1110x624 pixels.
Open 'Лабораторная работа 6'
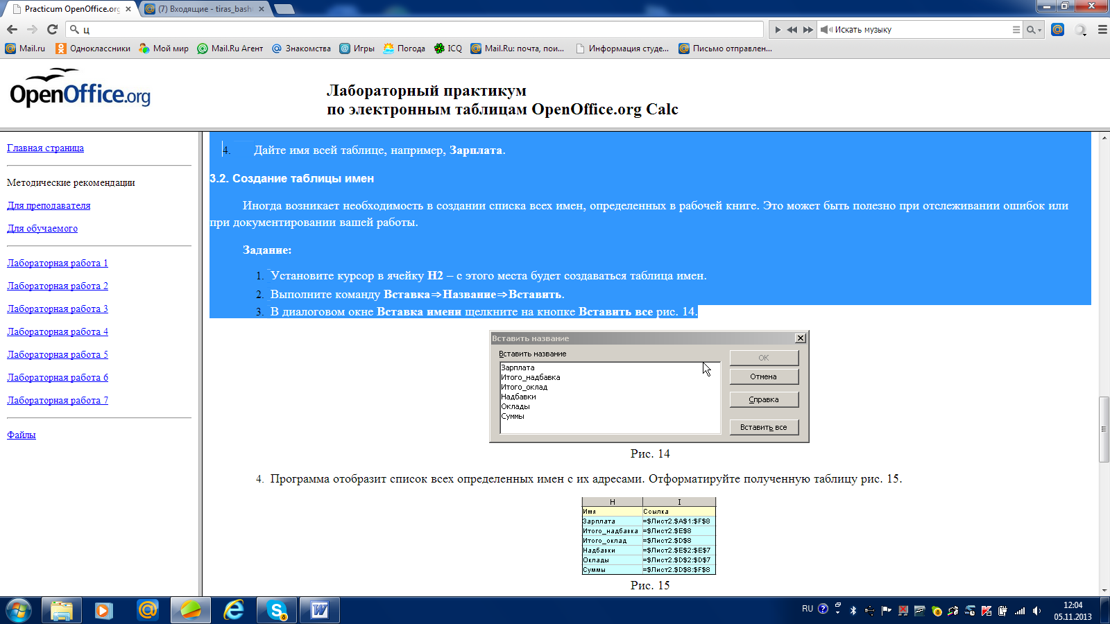(x=58, y=377)
